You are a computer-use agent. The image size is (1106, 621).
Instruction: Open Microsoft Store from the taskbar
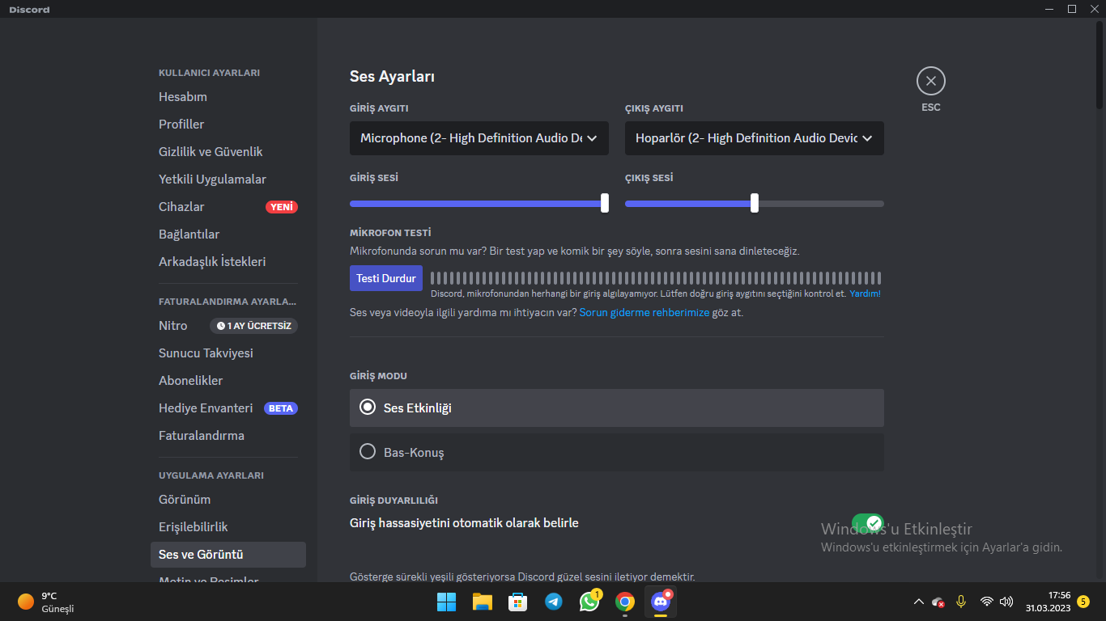coord(518,602)
